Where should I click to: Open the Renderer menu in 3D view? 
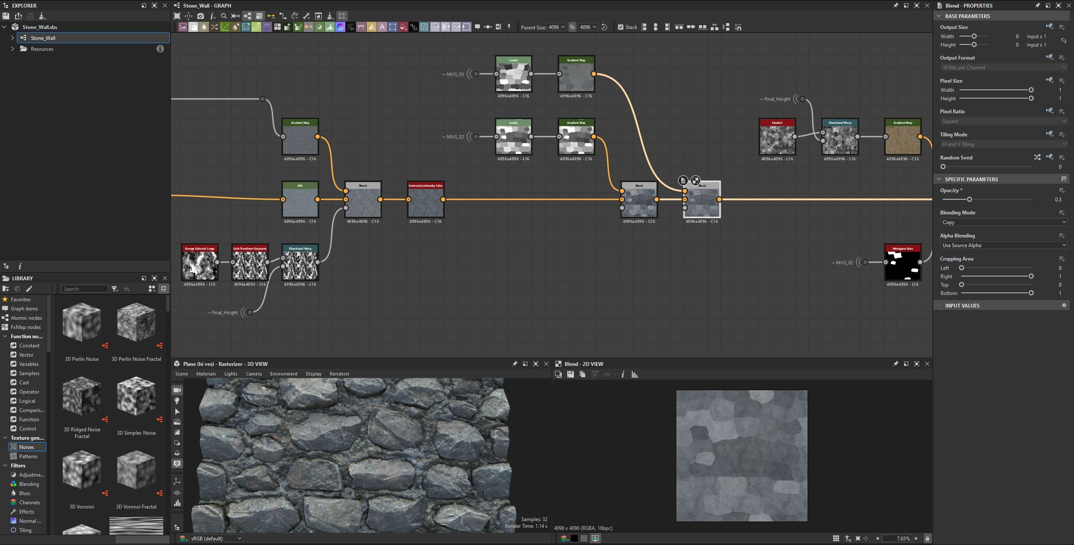pos(339,374)
